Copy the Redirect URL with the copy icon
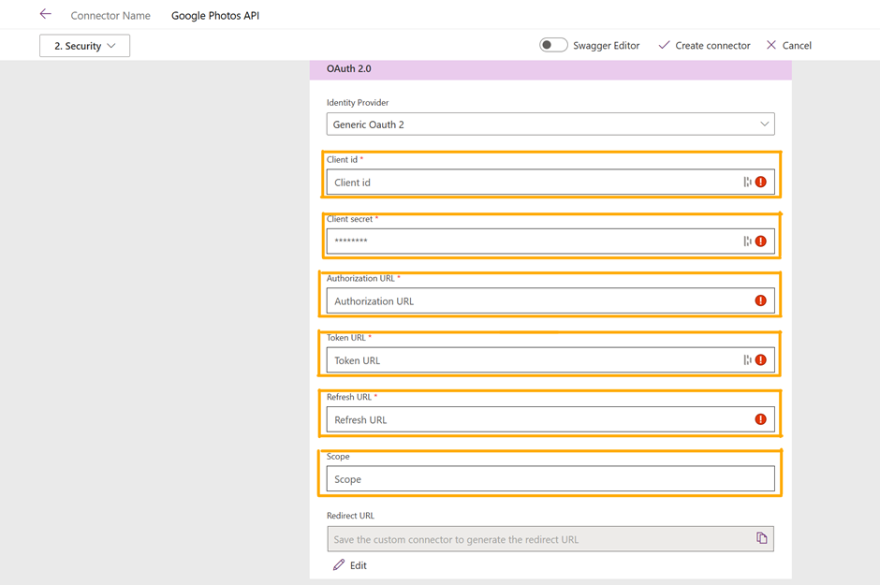 coord(762,538)
